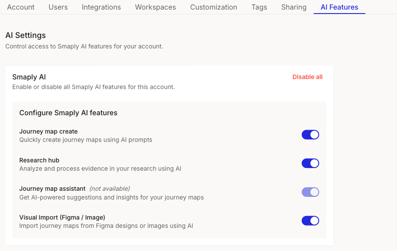This screenshot has height=251, width=397.
Task: Click 'Import journey maps from Figma designs' description
Action: coord(106,226)
